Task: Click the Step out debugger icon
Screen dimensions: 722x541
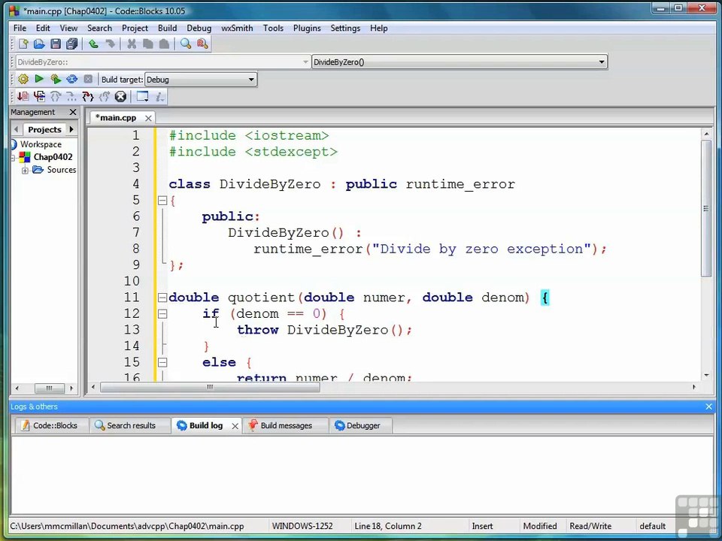Action: [105, 97]
